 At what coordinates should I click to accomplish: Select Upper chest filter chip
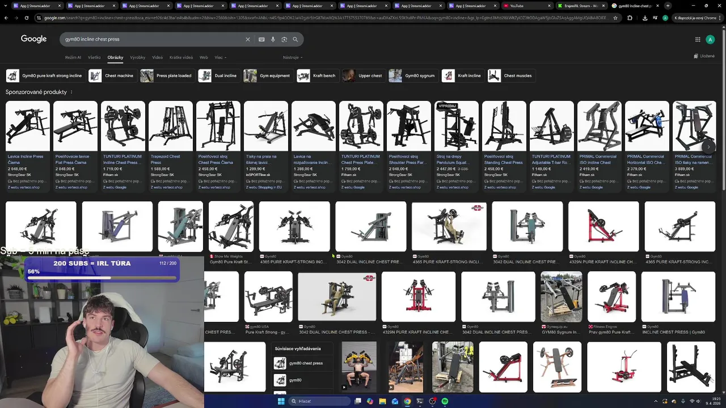(364, 75)
